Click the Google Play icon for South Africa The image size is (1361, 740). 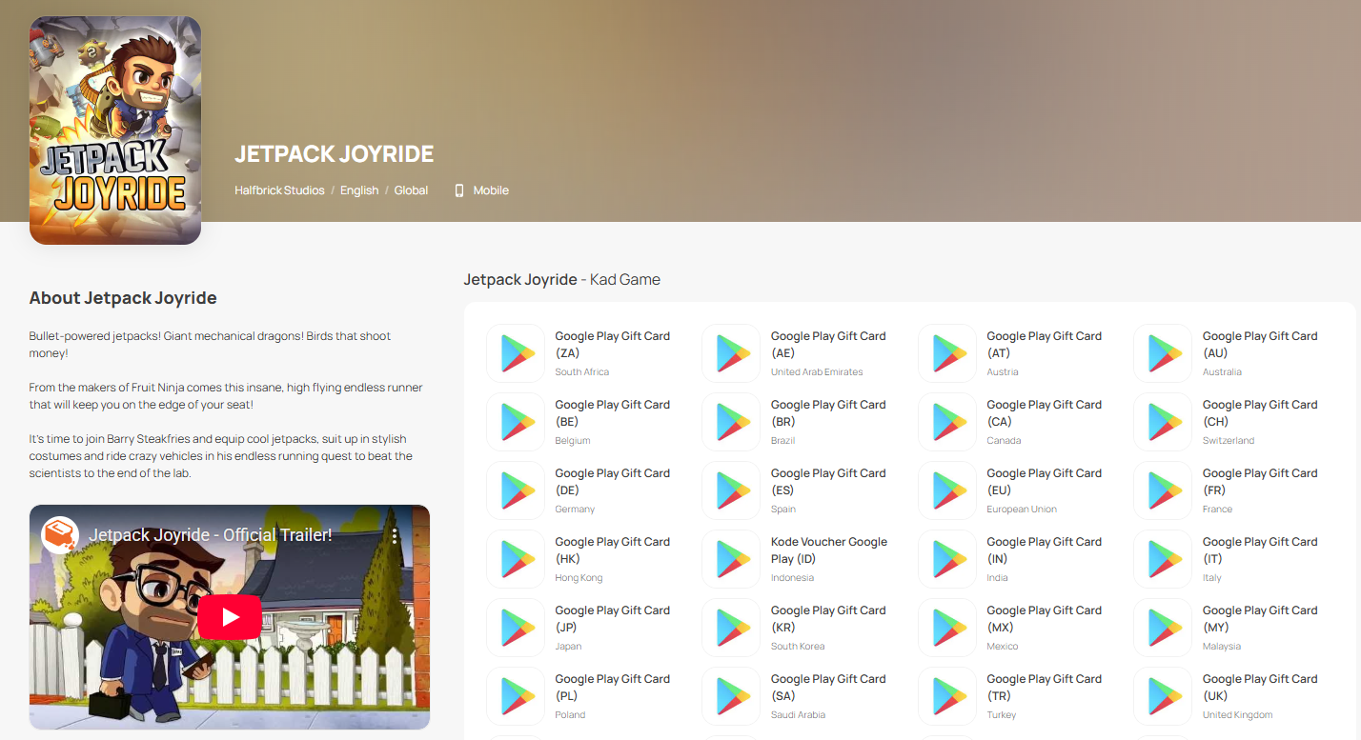click(516, 353)
